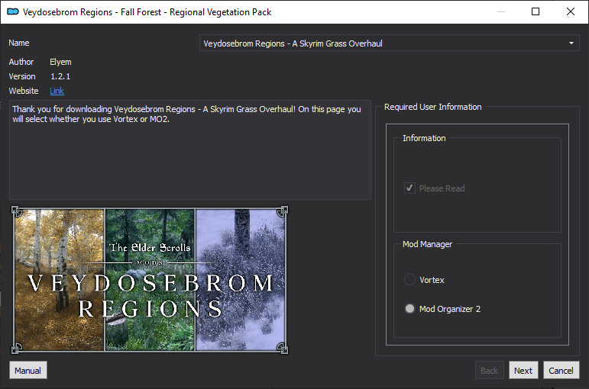Minimize the installer window
589x389 pixels.
pos(500,11)
